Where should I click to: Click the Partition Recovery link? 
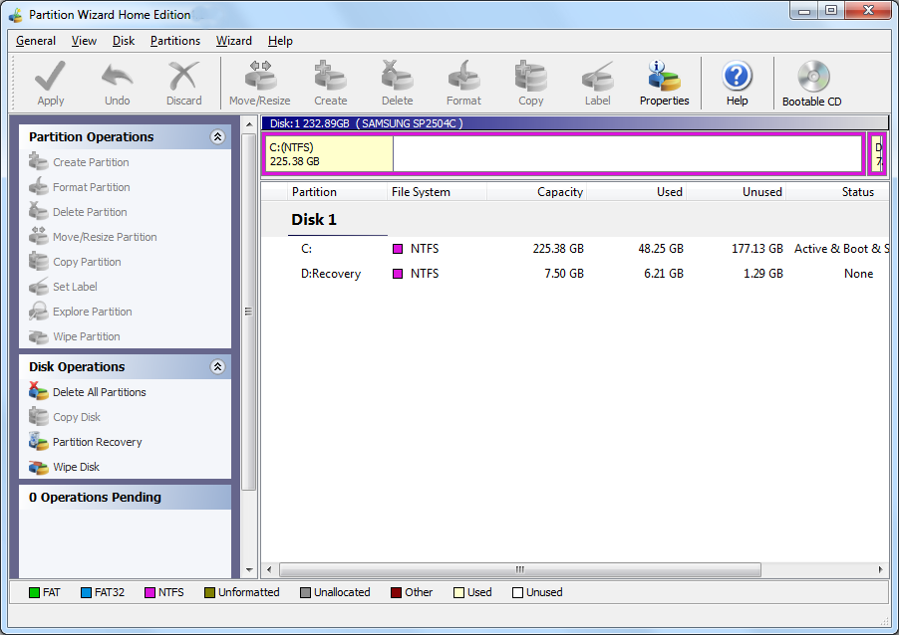(x=97, y=442)
